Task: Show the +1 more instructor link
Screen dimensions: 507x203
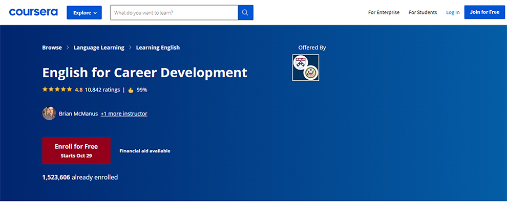Action: coord(124,114)
